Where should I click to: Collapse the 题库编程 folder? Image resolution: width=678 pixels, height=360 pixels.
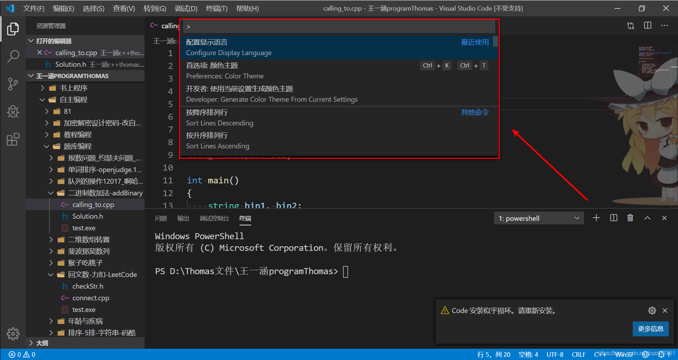pyautogui.click(x=85, y=146)
